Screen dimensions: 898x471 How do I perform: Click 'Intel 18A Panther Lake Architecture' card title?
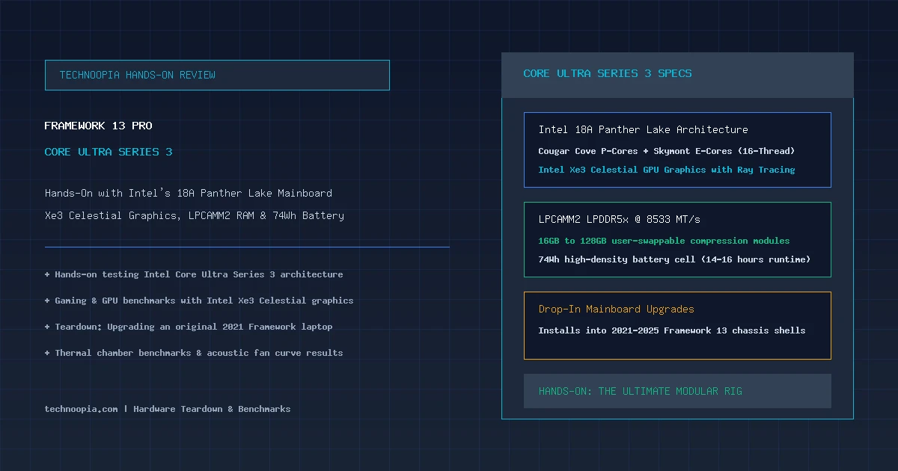click(x=644, y=129)
